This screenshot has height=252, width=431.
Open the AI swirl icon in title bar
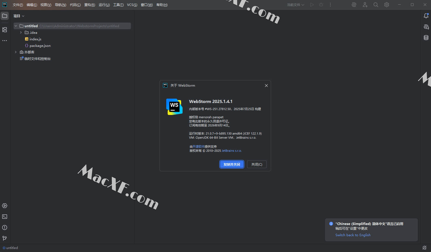pyautogui.click(x=354, y=5)
